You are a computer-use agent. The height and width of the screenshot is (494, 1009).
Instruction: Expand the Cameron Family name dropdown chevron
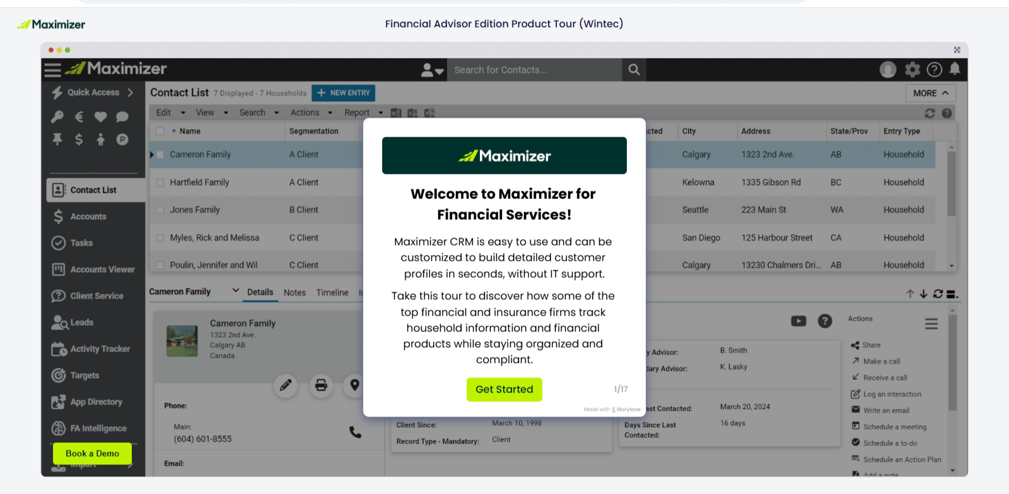click(x=236, y=290)
